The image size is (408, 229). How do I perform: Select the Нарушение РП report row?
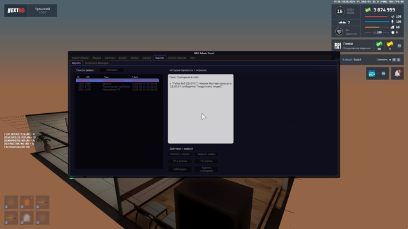pos(117,90)
